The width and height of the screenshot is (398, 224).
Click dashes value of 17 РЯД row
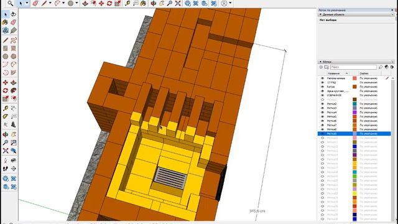(x=369, y=83)
